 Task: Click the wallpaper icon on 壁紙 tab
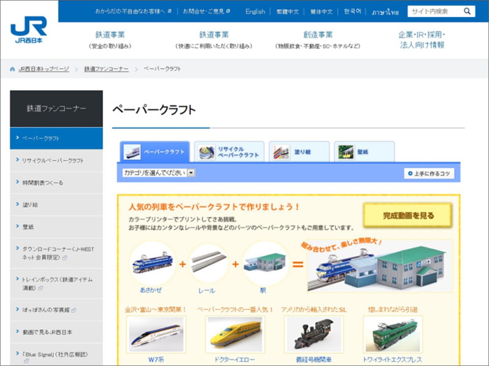point(346,152)
